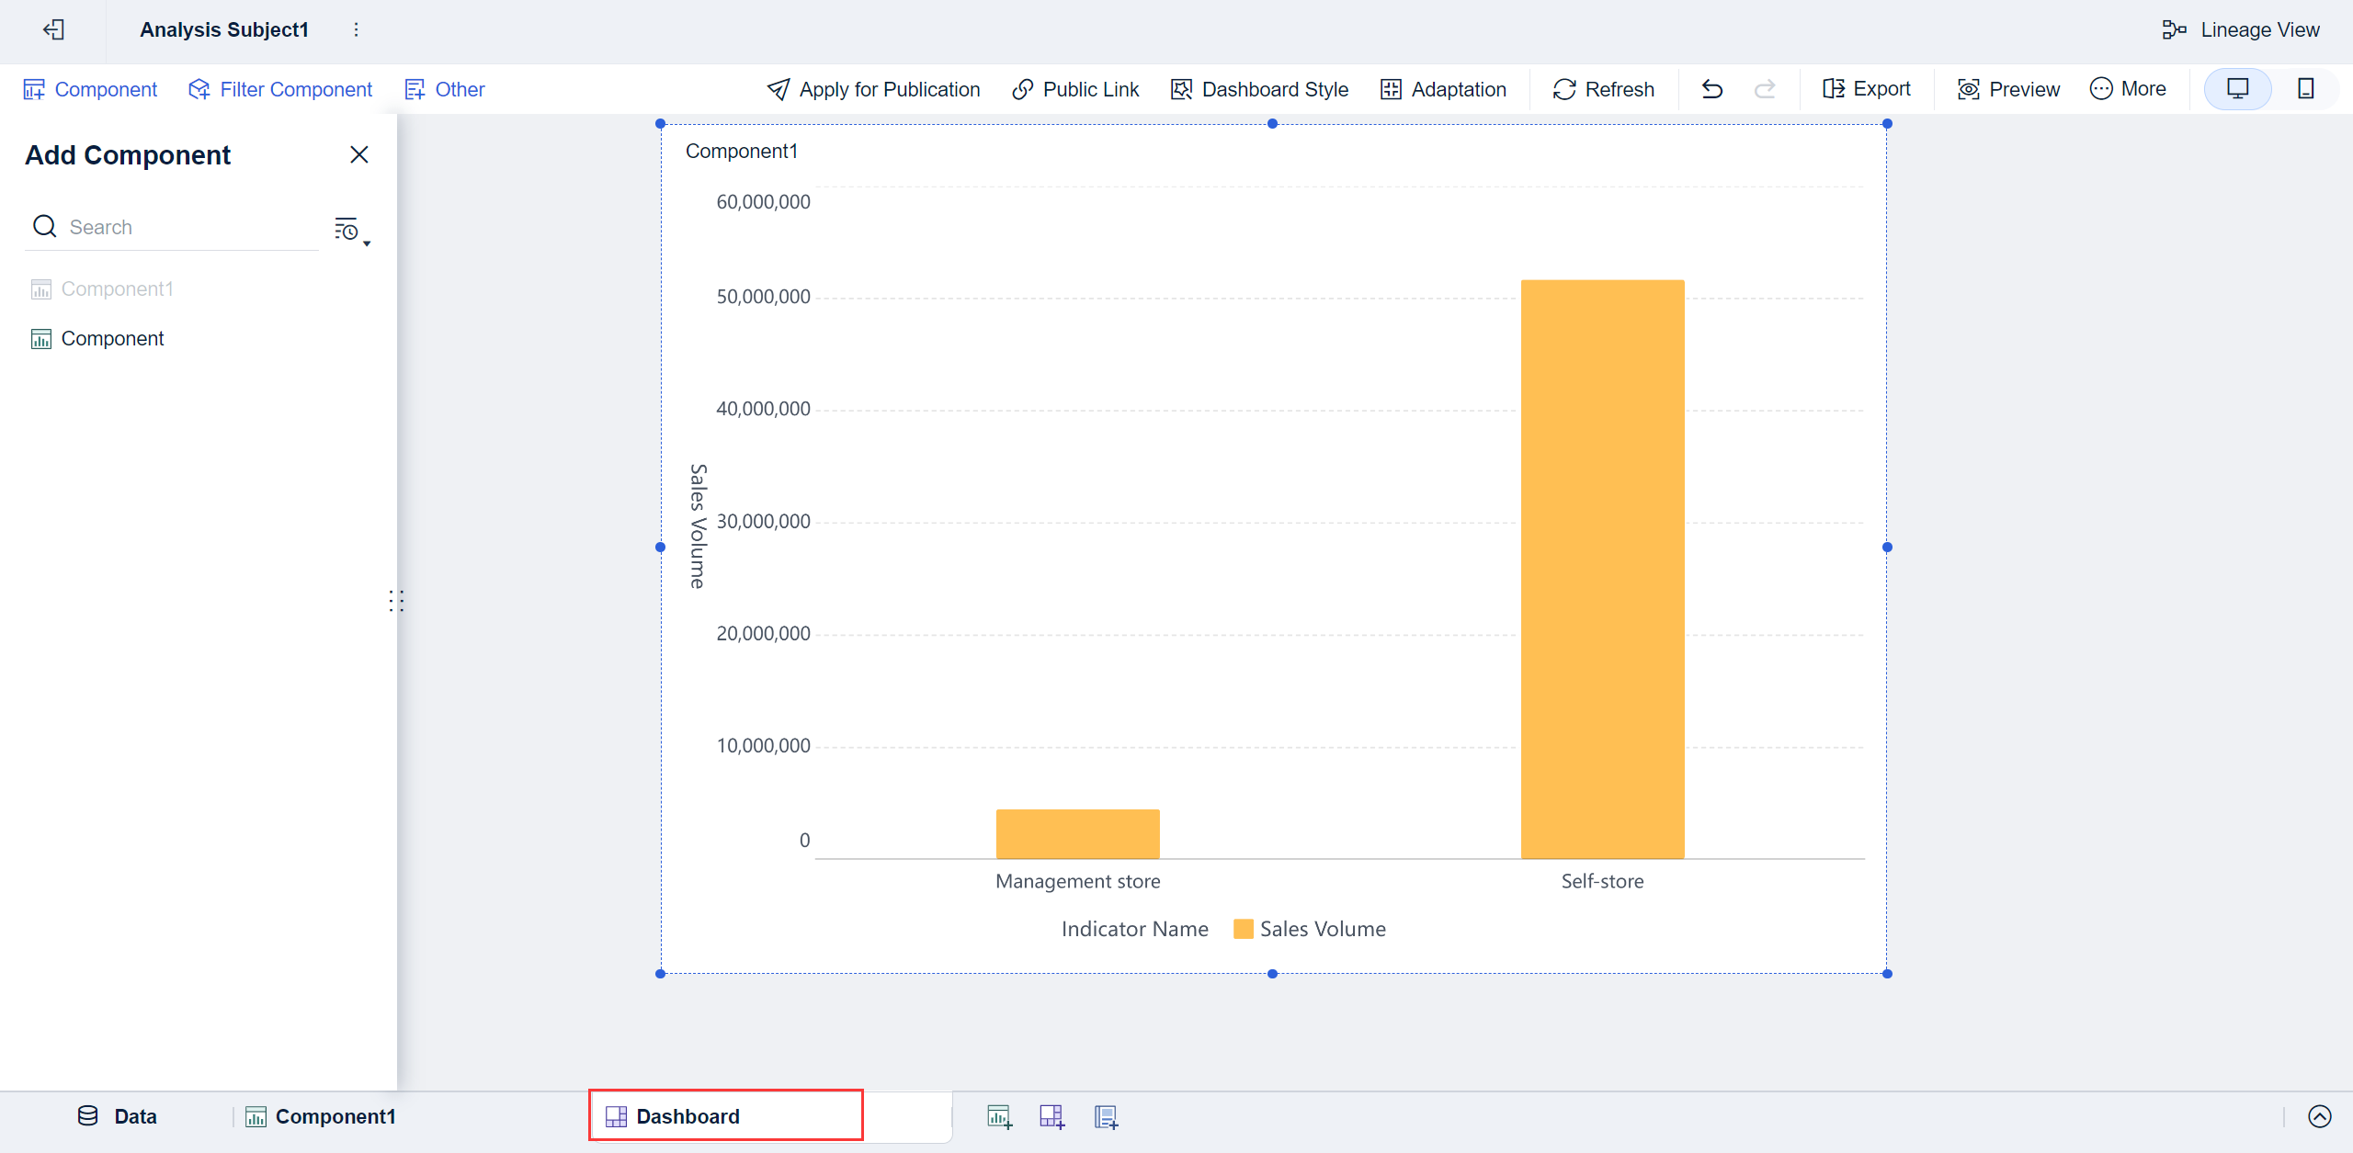
Task: Click the add text/other tab icon in bottom bar
Action: [1106, 1116]
